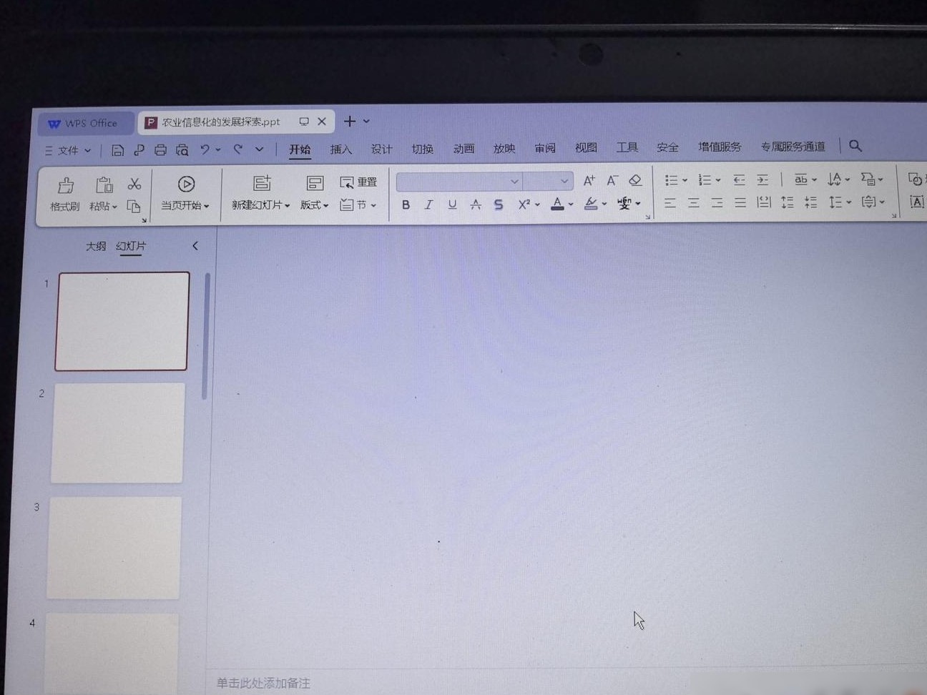Click the notes area 单击此处添加备注
927x695 pixels.
(263, 684)
